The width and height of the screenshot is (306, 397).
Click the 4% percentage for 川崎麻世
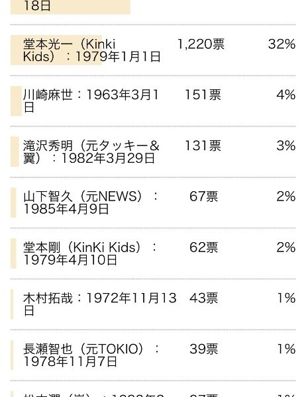[286, 95]
